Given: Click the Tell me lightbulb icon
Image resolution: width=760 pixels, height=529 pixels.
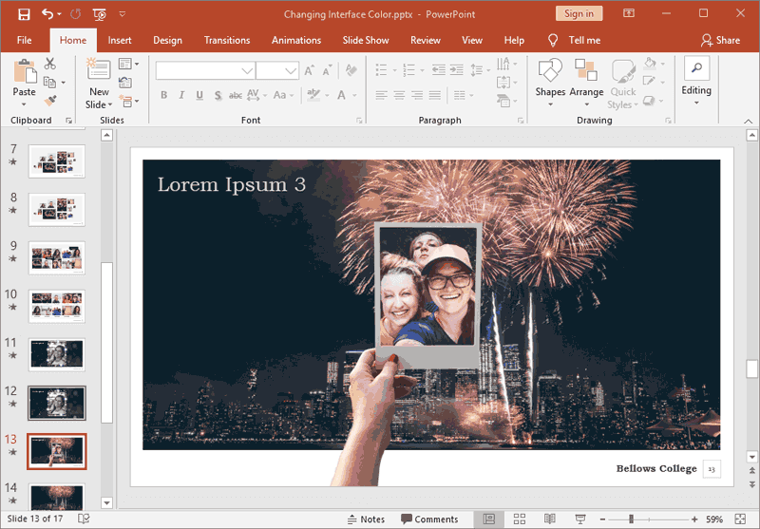Looking at the screenshot, I should [553, 40].
